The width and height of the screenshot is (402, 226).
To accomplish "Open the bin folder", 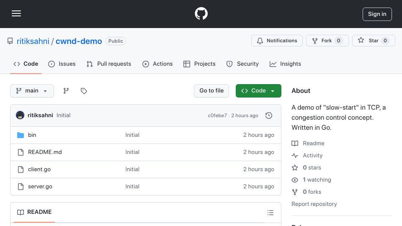I will point(32,135).
